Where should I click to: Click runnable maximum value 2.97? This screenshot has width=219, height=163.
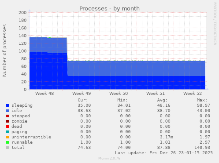click(x=205, y=142)
